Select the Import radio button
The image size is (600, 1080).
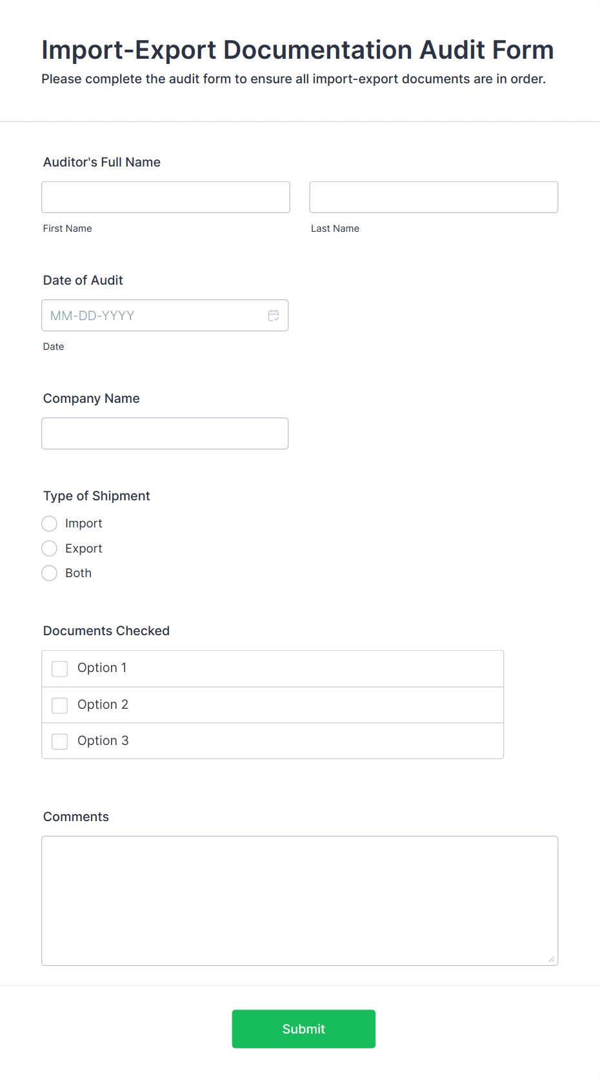tap(50, 524)
